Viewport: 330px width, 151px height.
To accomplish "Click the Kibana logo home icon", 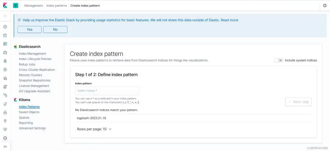I will [5, 6].
